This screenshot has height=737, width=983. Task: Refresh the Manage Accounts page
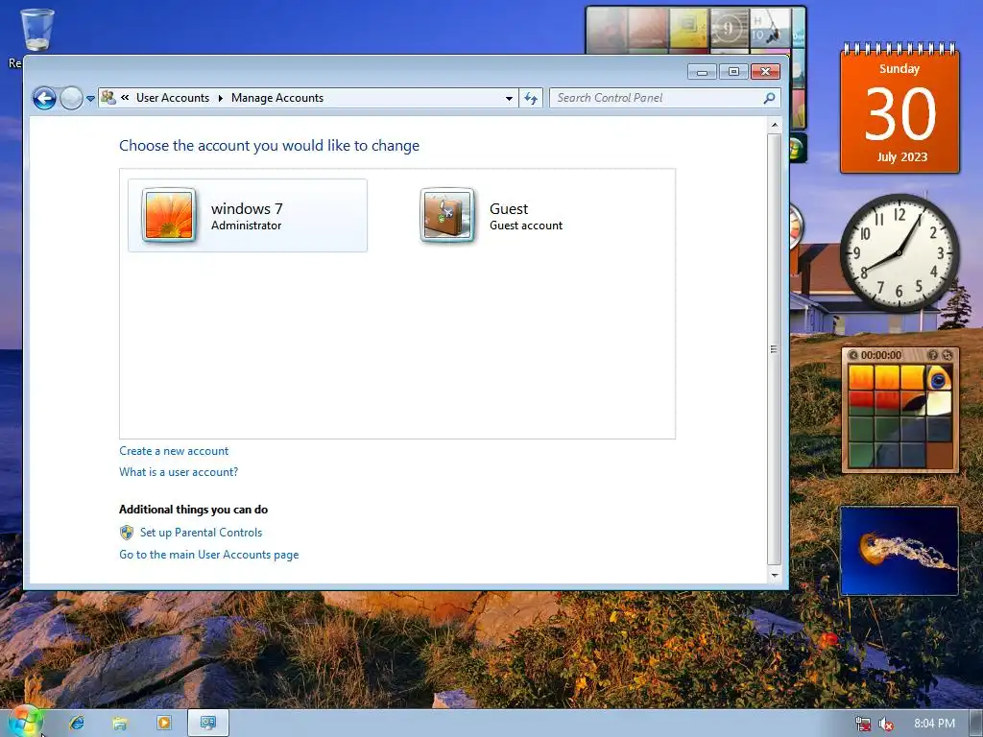531,99
